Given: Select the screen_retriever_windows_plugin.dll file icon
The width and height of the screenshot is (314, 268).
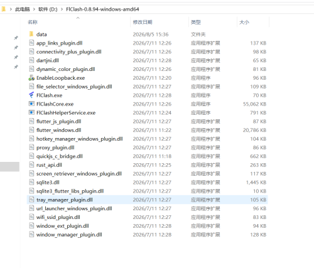Looking at the screenshot, I should coord(31,173).
